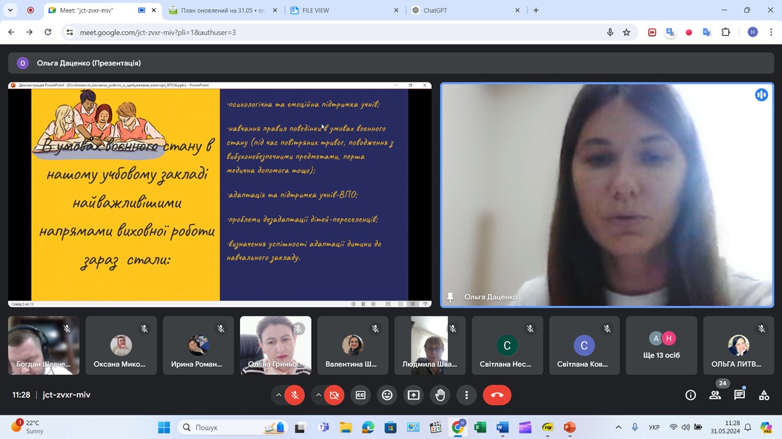Open the activities icon

(764, 395)
